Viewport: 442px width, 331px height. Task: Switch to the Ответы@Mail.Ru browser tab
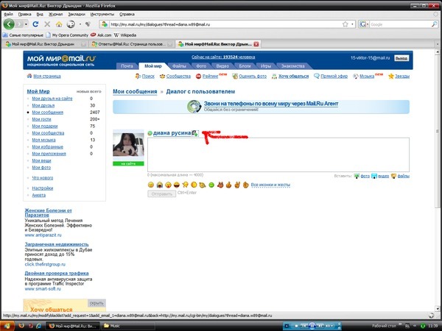[x=132, y=44]
